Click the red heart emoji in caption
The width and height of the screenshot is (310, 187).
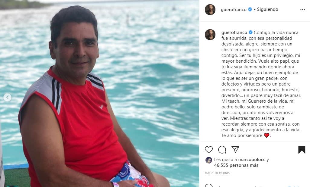(x=266, y=136)
